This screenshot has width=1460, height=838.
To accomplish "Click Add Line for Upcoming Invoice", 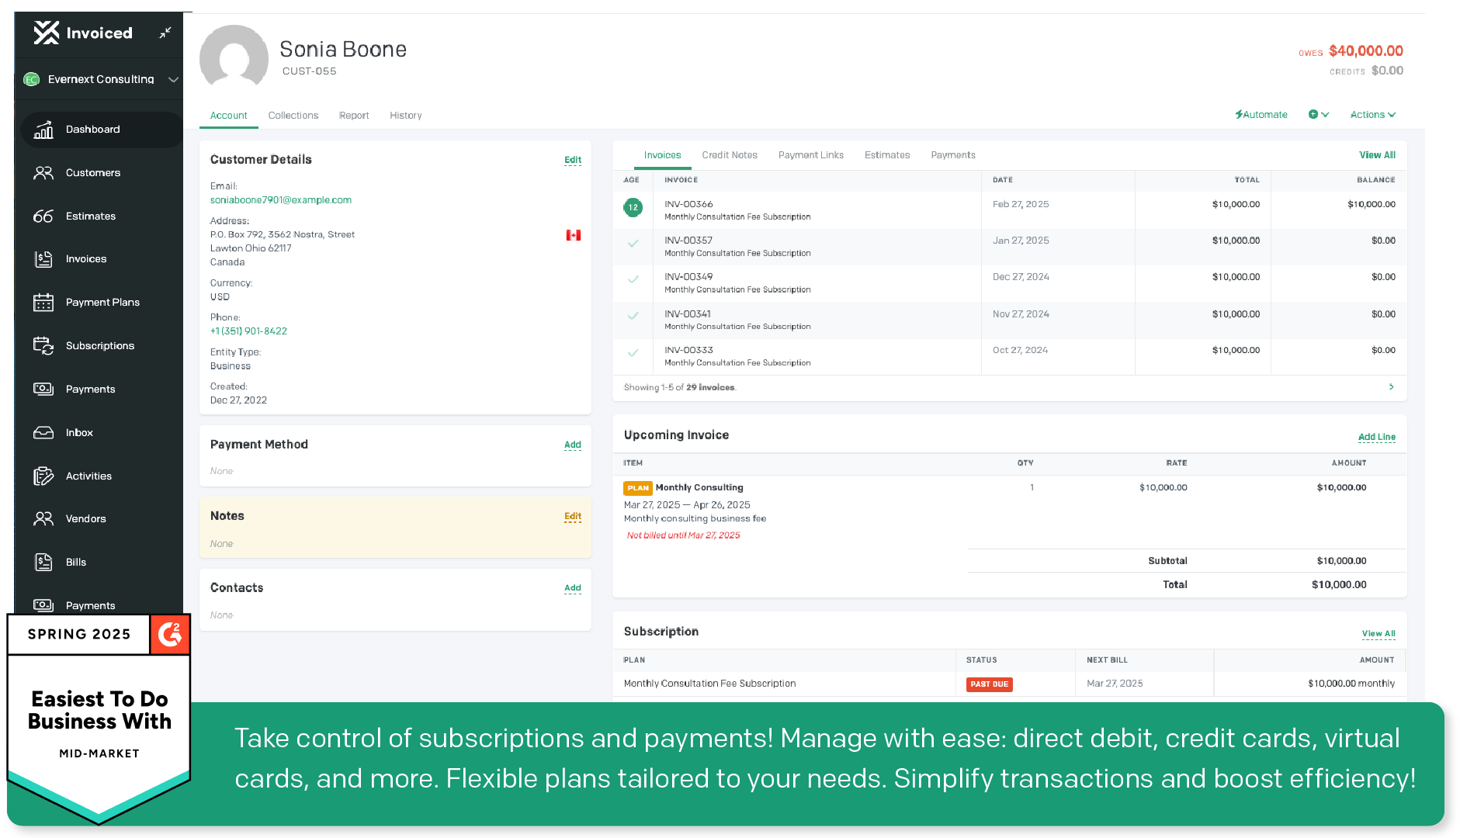I will point(1376,437).
